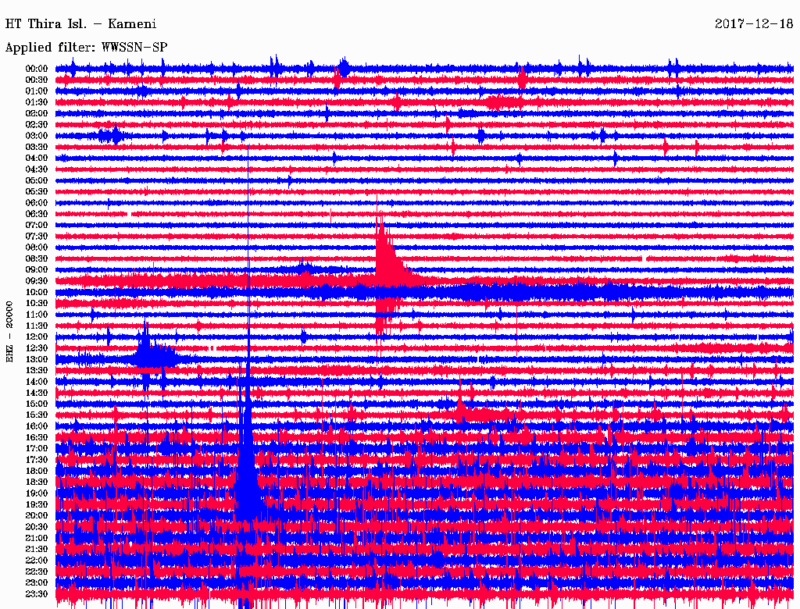Select the '19:00' time label

(x=37, y=493)
